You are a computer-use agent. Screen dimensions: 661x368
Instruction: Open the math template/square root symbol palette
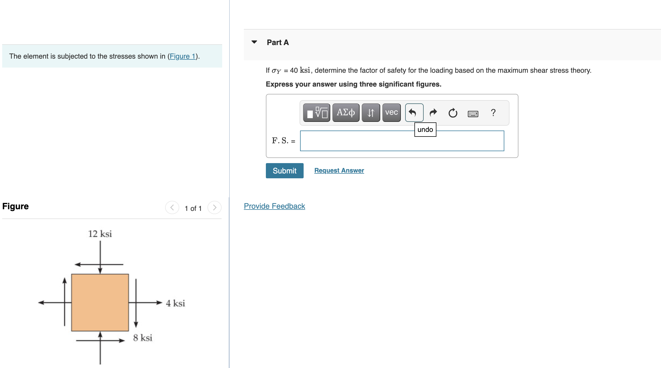(316, 112)
